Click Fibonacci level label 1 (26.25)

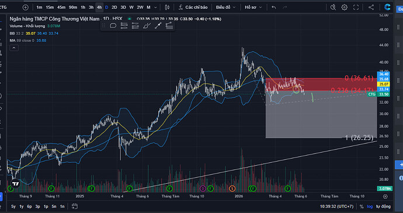[x=359, y=138]
